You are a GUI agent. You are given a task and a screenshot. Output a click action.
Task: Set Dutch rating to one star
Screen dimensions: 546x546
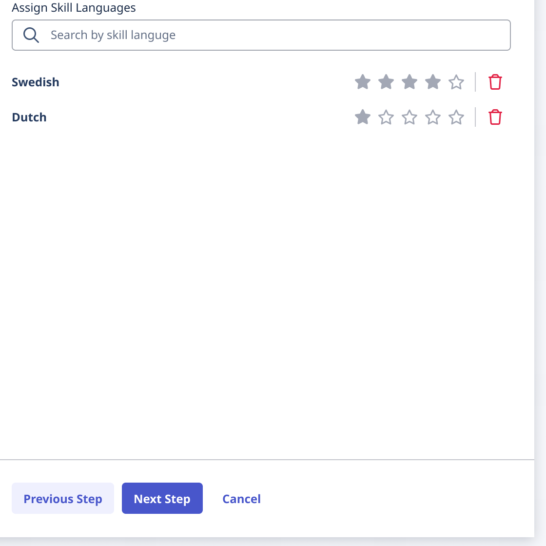click(363, 117)
